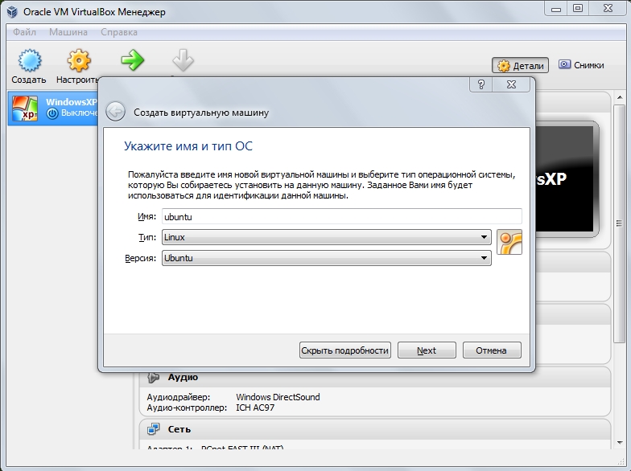Click the wizard back arrow button
The width and height of the screenshot is (631, 471).
(x=116, y=111)
